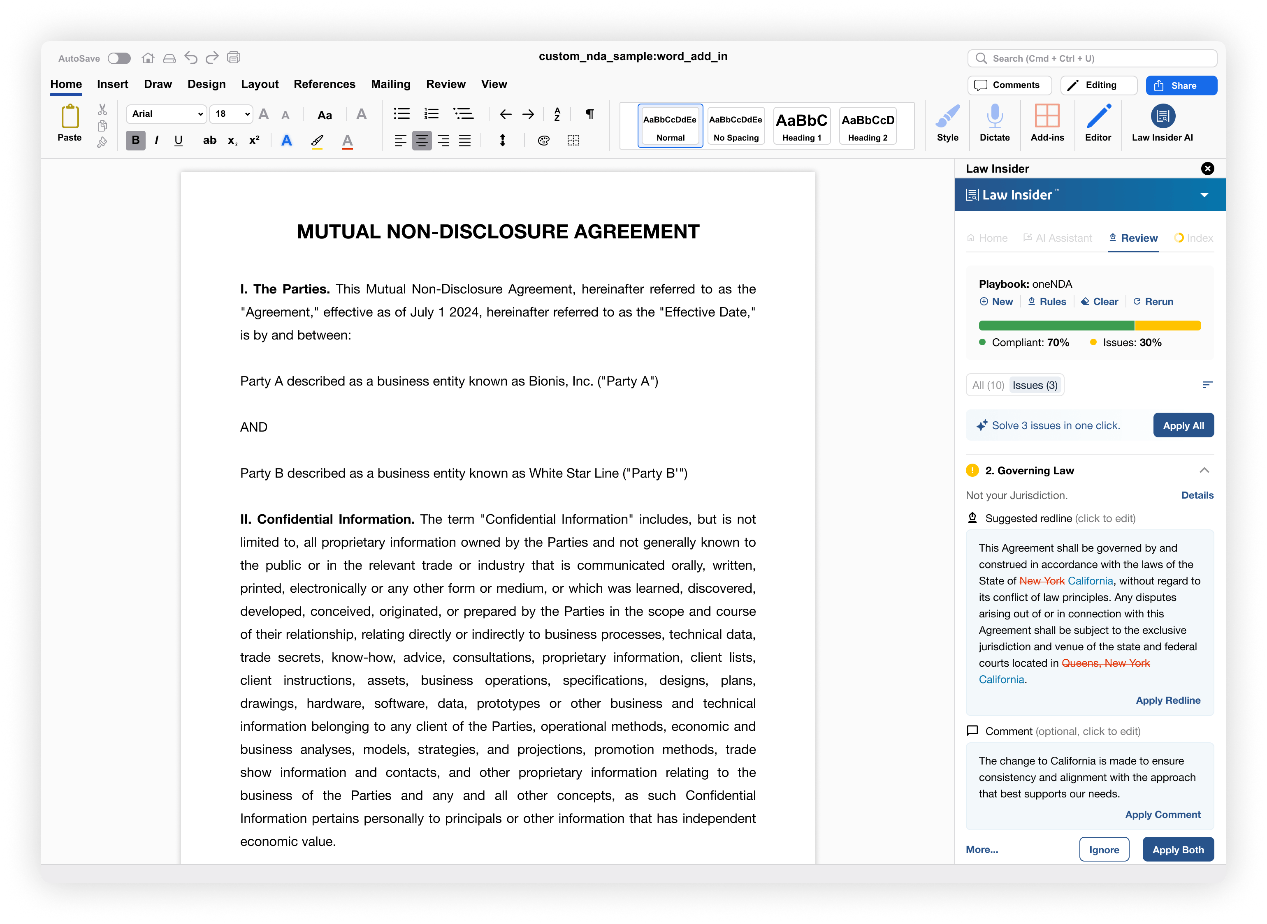Click the Copy icon below scissors
The image size is (1267, 924).
(102, 126)
